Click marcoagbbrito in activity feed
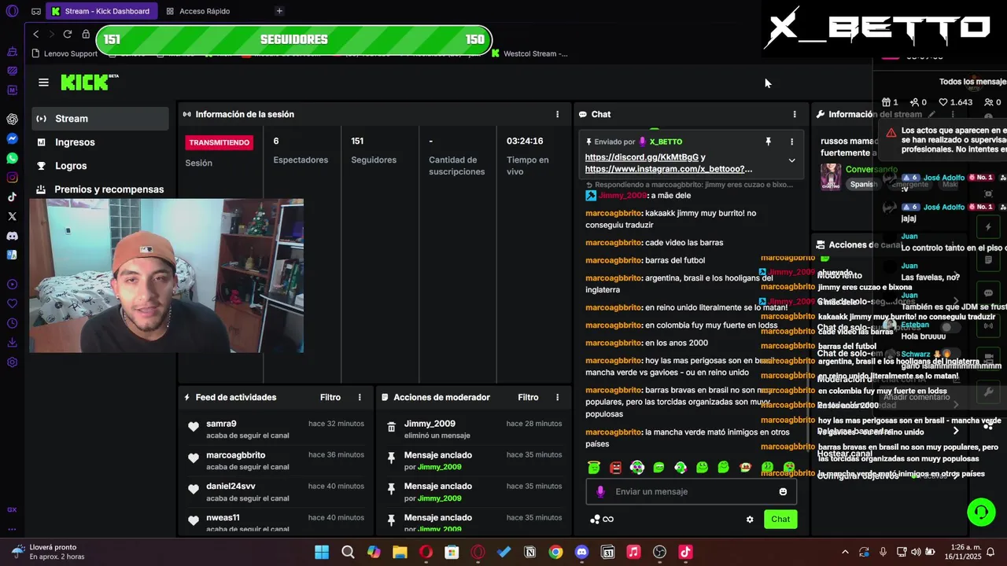Screen dimensions: 1007x566 tap(236, 455)
